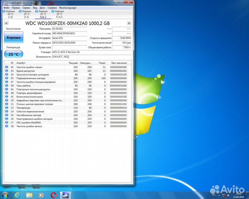This screenshot has width=249, height=199.
Task: Open the Файл menu
Action: click(6, 7)
